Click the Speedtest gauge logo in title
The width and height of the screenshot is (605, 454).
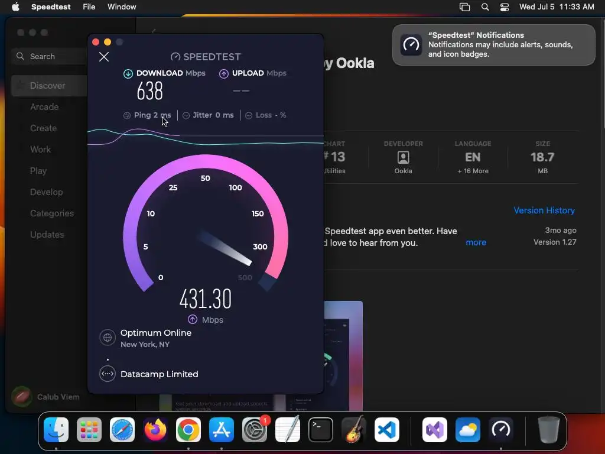coord(175,57)
